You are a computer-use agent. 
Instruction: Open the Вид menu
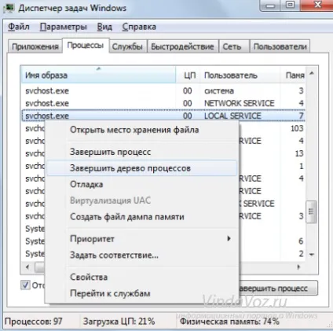(x=104, y=27)
